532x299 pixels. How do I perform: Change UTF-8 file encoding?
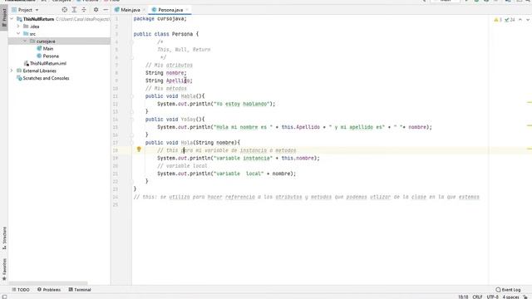[x=492, y=297]
